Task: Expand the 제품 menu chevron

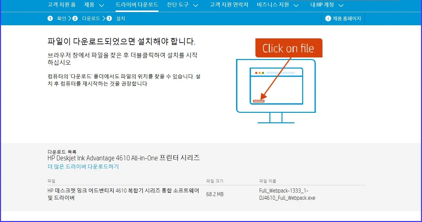Action: click(x=101, y=5)
